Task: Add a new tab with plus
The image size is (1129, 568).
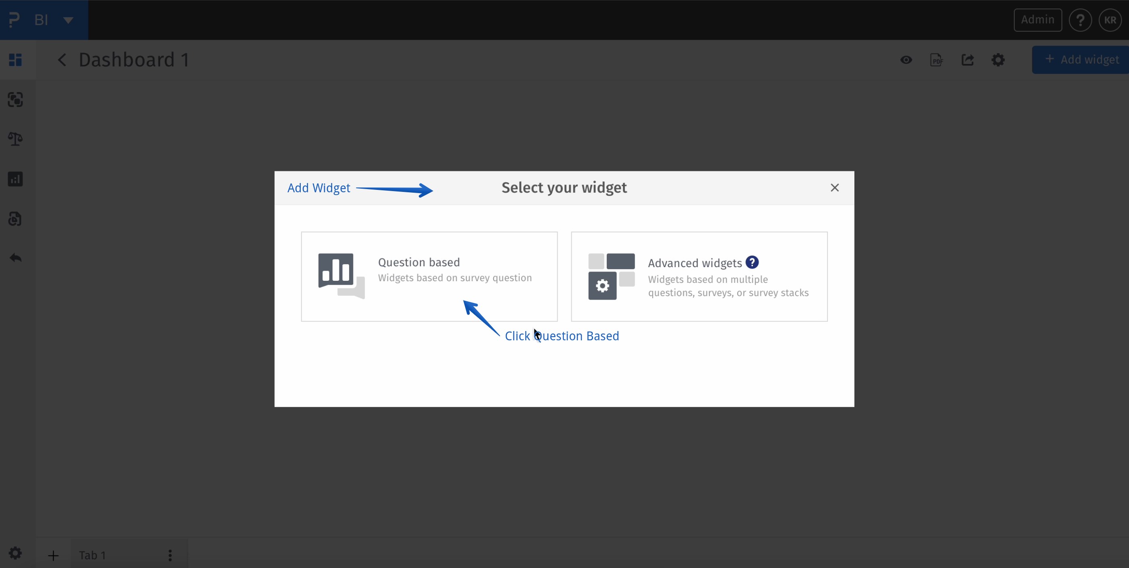Action: click(53, 556)
